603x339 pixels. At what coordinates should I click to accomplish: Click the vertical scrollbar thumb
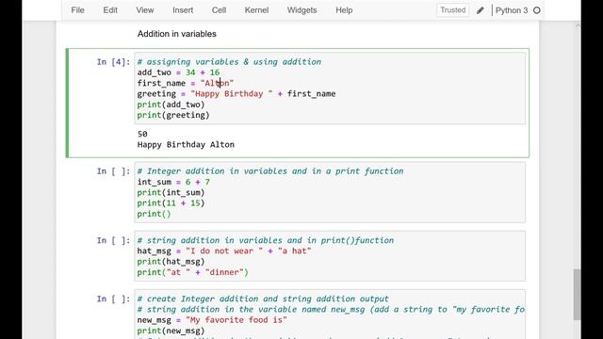click(577, 295)
